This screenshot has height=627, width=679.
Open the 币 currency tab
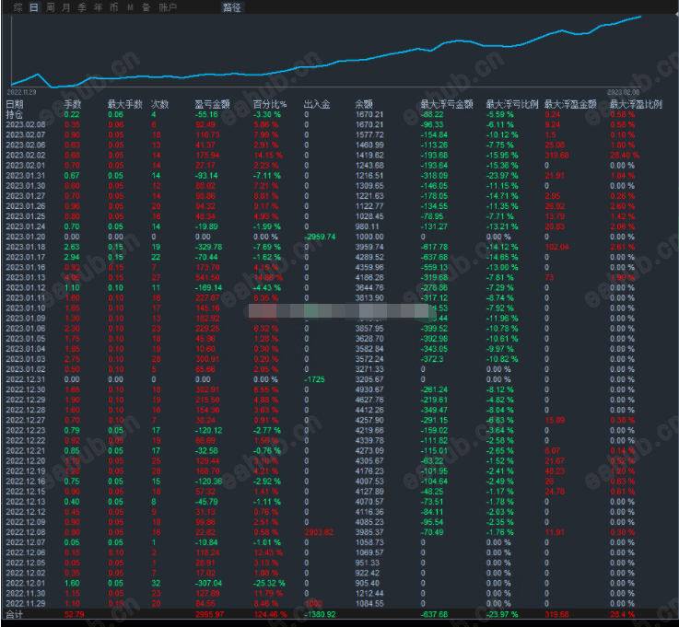click(x=113, y=7)
